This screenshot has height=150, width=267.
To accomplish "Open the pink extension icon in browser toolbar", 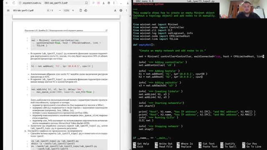I will point(98,3).
